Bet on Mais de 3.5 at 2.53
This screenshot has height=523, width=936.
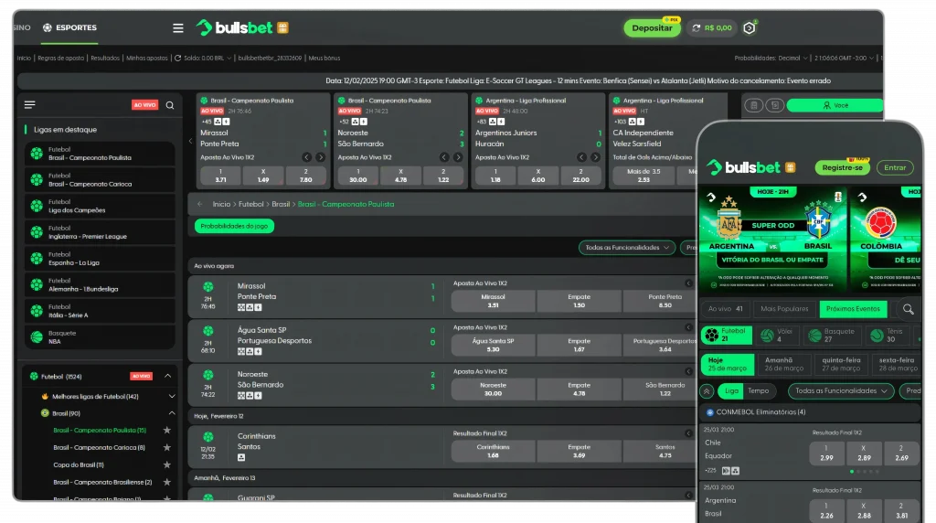pyautogui.click(x=643, y=176)
